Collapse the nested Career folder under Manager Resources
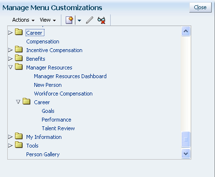This screenshot has height=177, width=215. pos(18,102)
